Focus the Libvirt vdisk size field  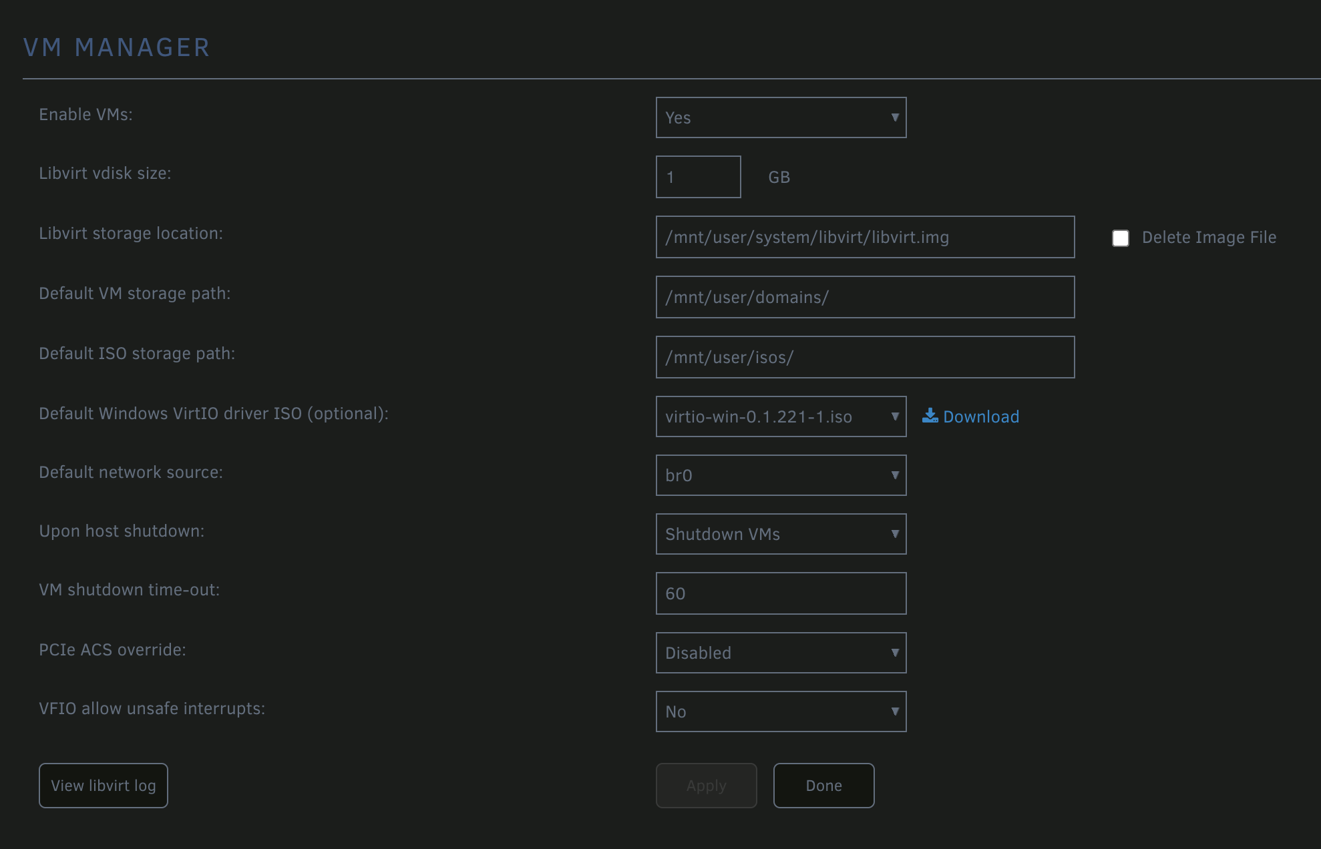coord(698,177)
